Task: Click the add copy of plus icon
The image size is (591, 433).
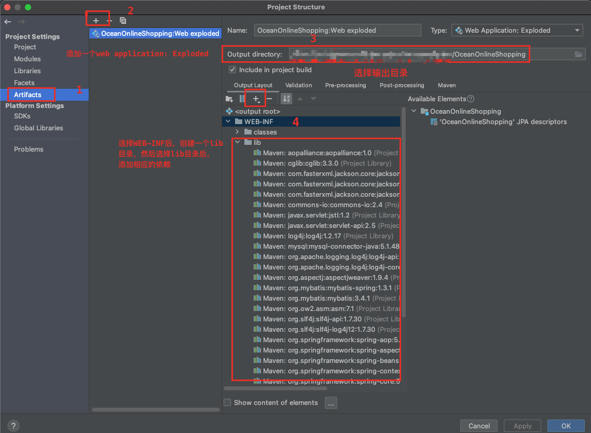Action: tap(256, 99)
